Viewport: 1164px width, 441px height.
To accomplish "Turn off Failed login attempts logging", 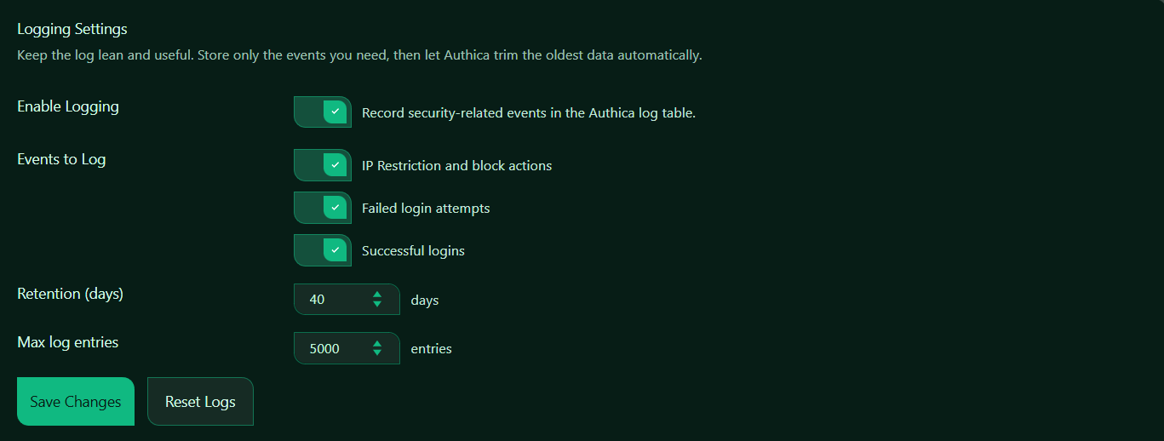I will coord(323,208).
